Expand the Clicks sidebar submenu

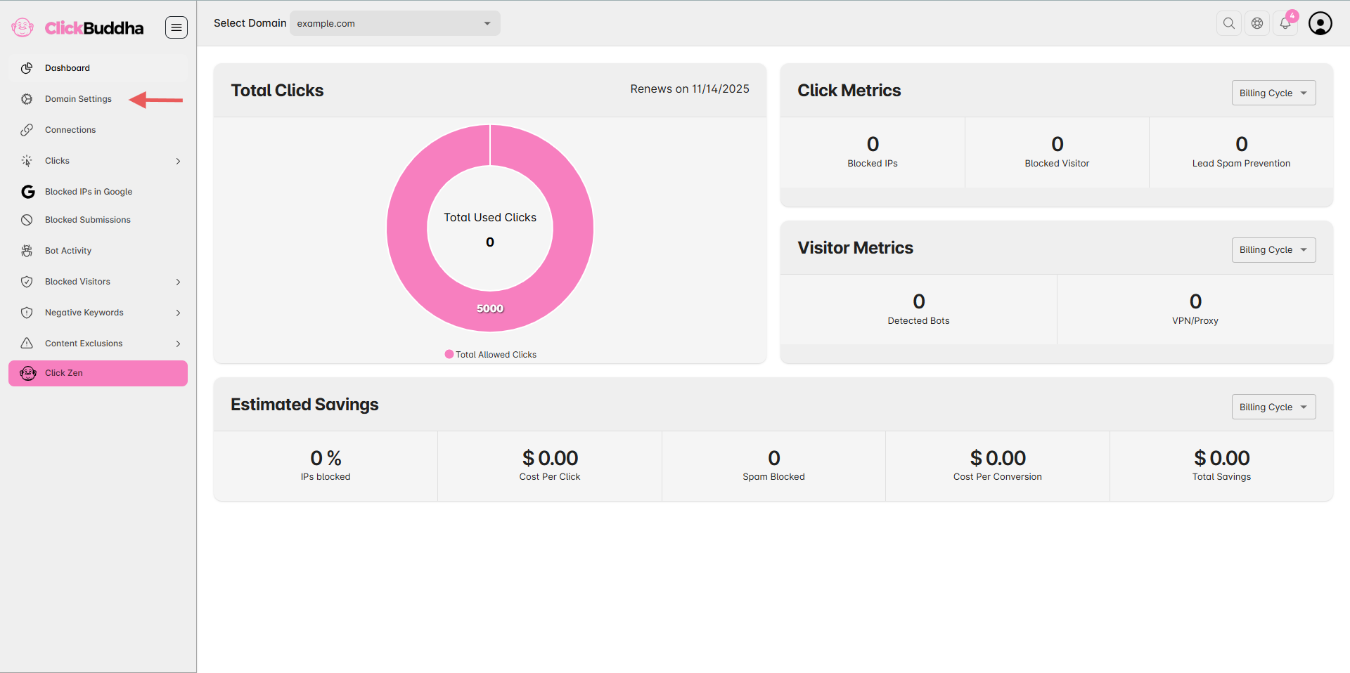pos(178,161)
